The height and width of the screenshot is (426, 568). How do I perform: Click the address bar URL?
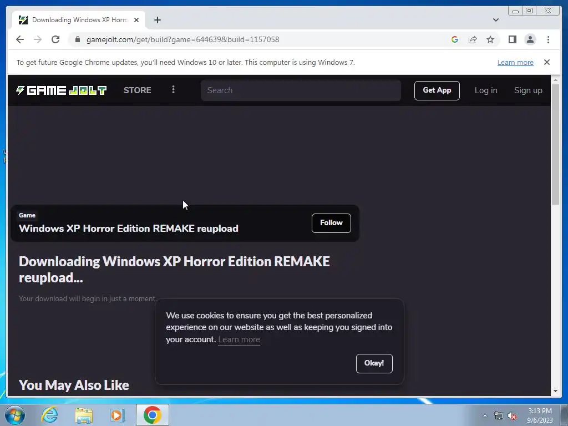(x=182, y=39)
